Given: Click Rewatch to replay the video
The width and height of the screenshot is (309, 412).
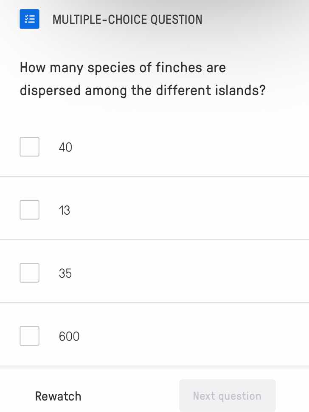Looking at the screenshot, I should [x=58, y=396].
